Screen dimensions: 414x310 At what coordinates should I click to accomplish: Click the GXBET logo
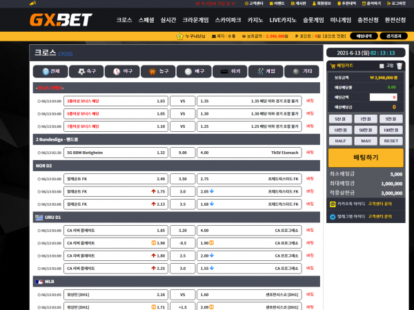tap(61, 20)
